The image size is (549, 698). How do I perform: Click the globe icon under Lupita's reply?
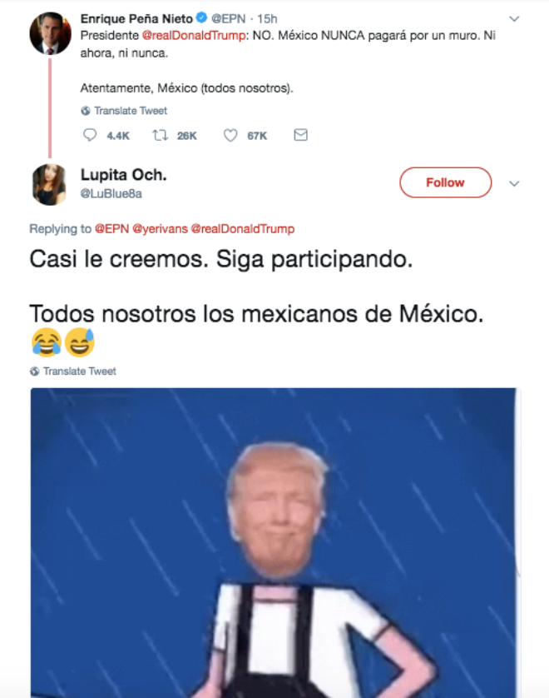click(34, 371)
